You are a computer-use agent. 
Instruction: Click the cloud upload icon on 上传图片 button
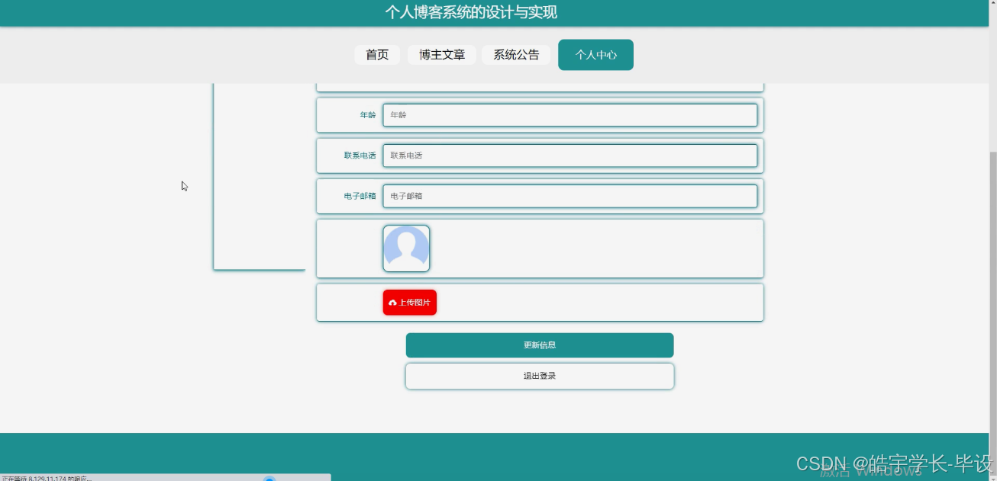394,302
